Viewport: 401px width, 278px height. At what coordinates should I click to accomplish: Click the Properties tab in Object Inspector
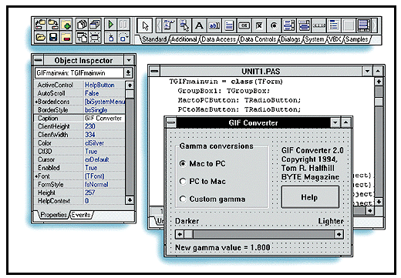click(x=53, y=215)
